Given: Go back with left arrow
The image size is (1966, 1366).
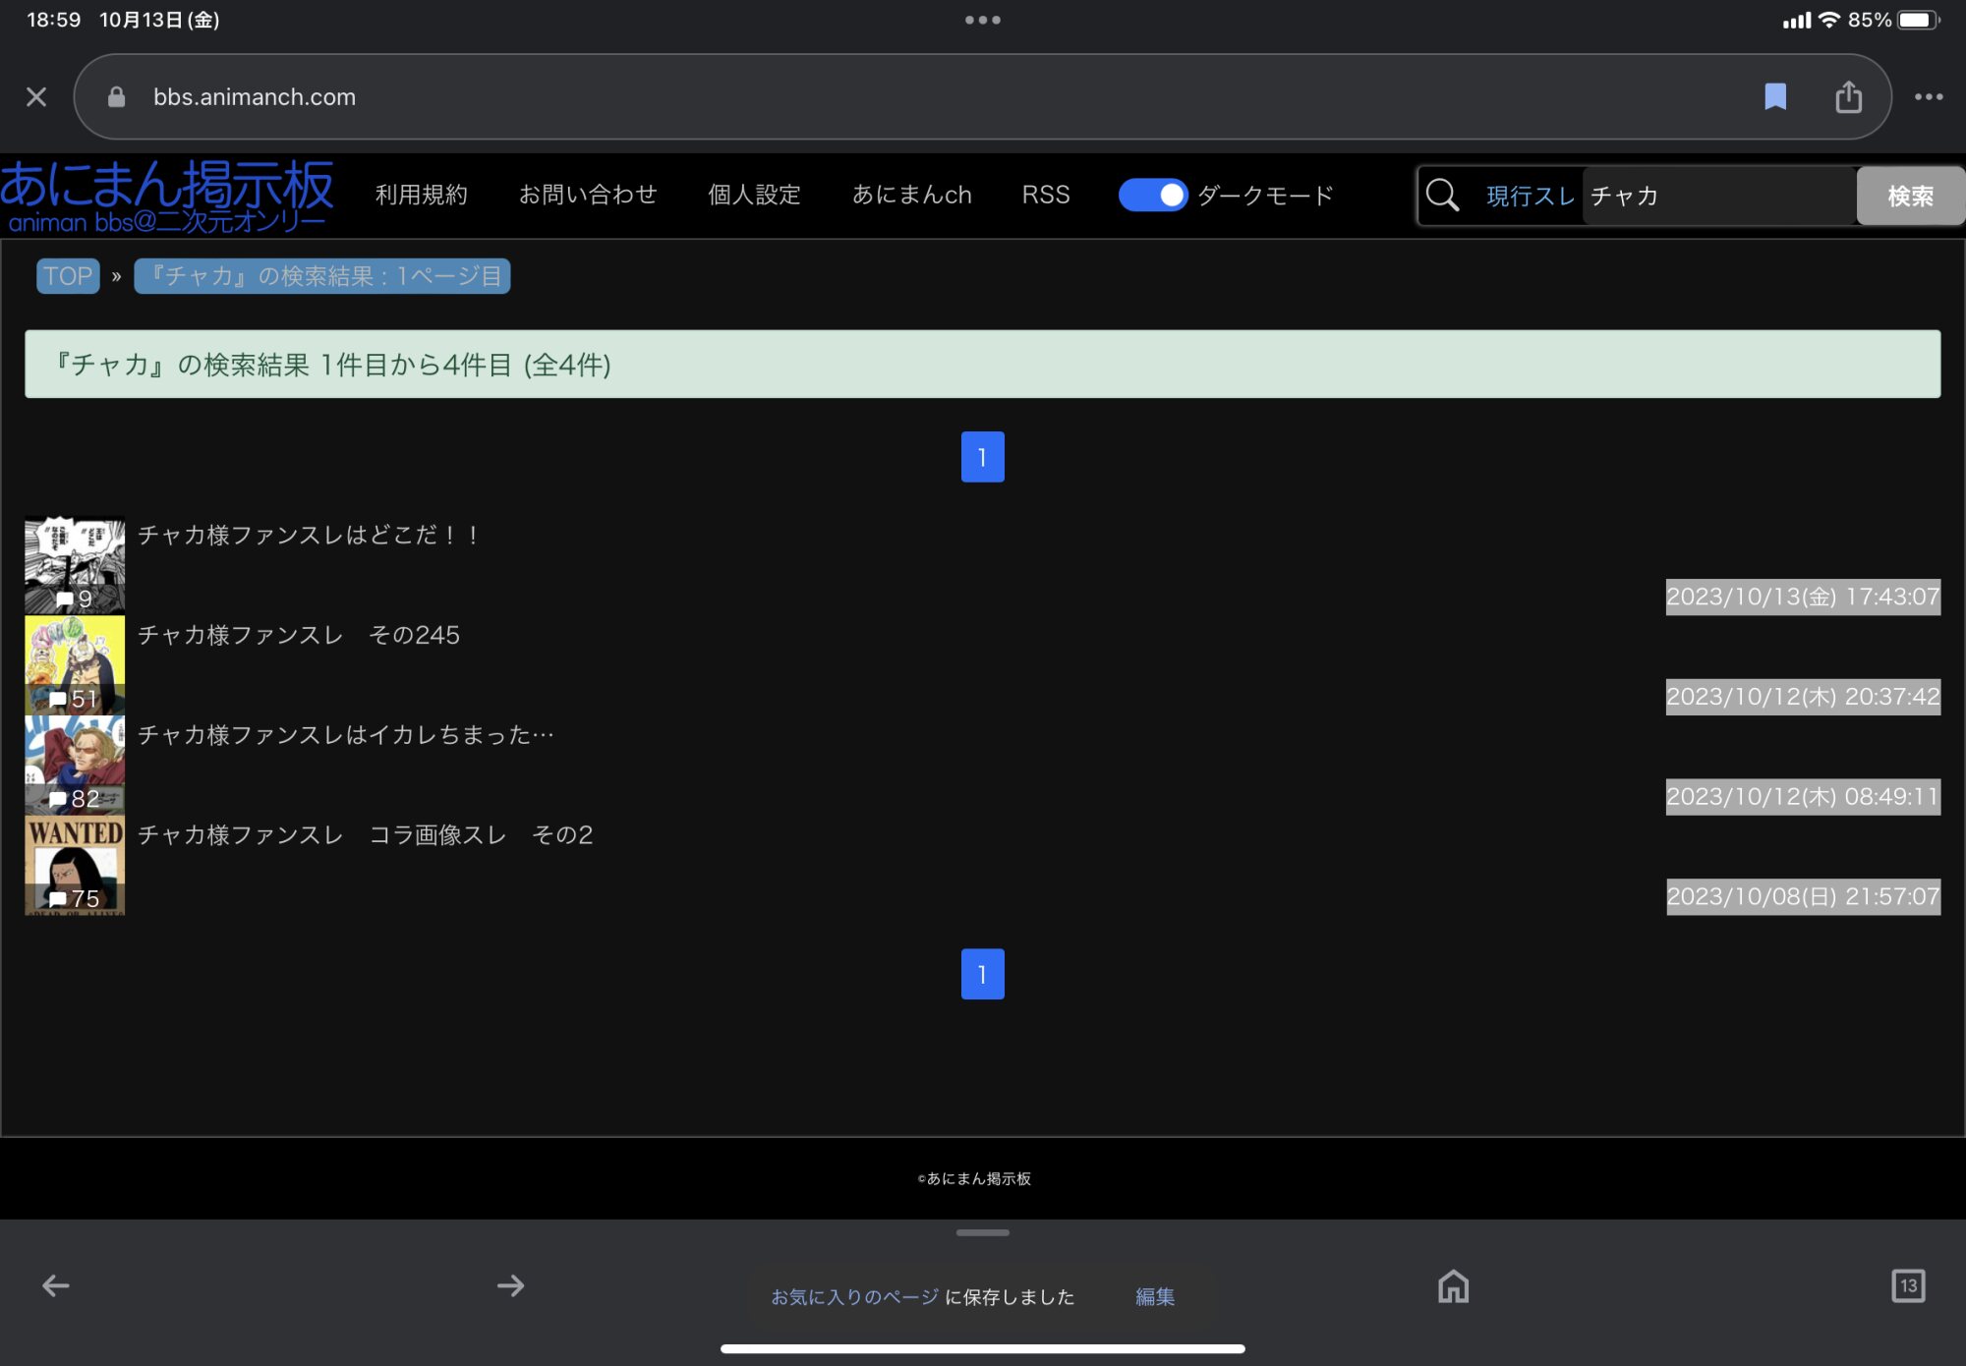Looking at the screenshot, I should tap(56, 1285).
